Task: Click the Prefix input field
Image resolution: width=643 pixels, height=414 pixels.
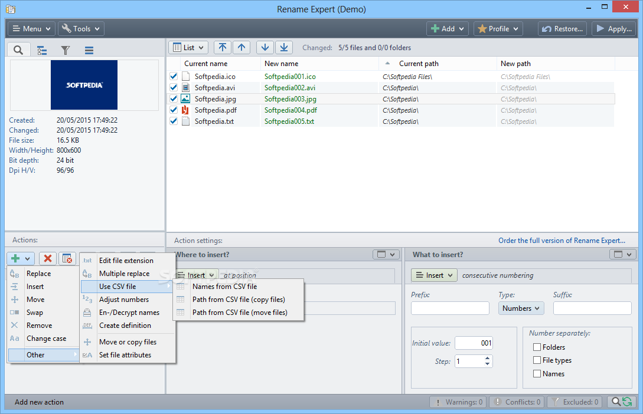Action: pos(450,308)
